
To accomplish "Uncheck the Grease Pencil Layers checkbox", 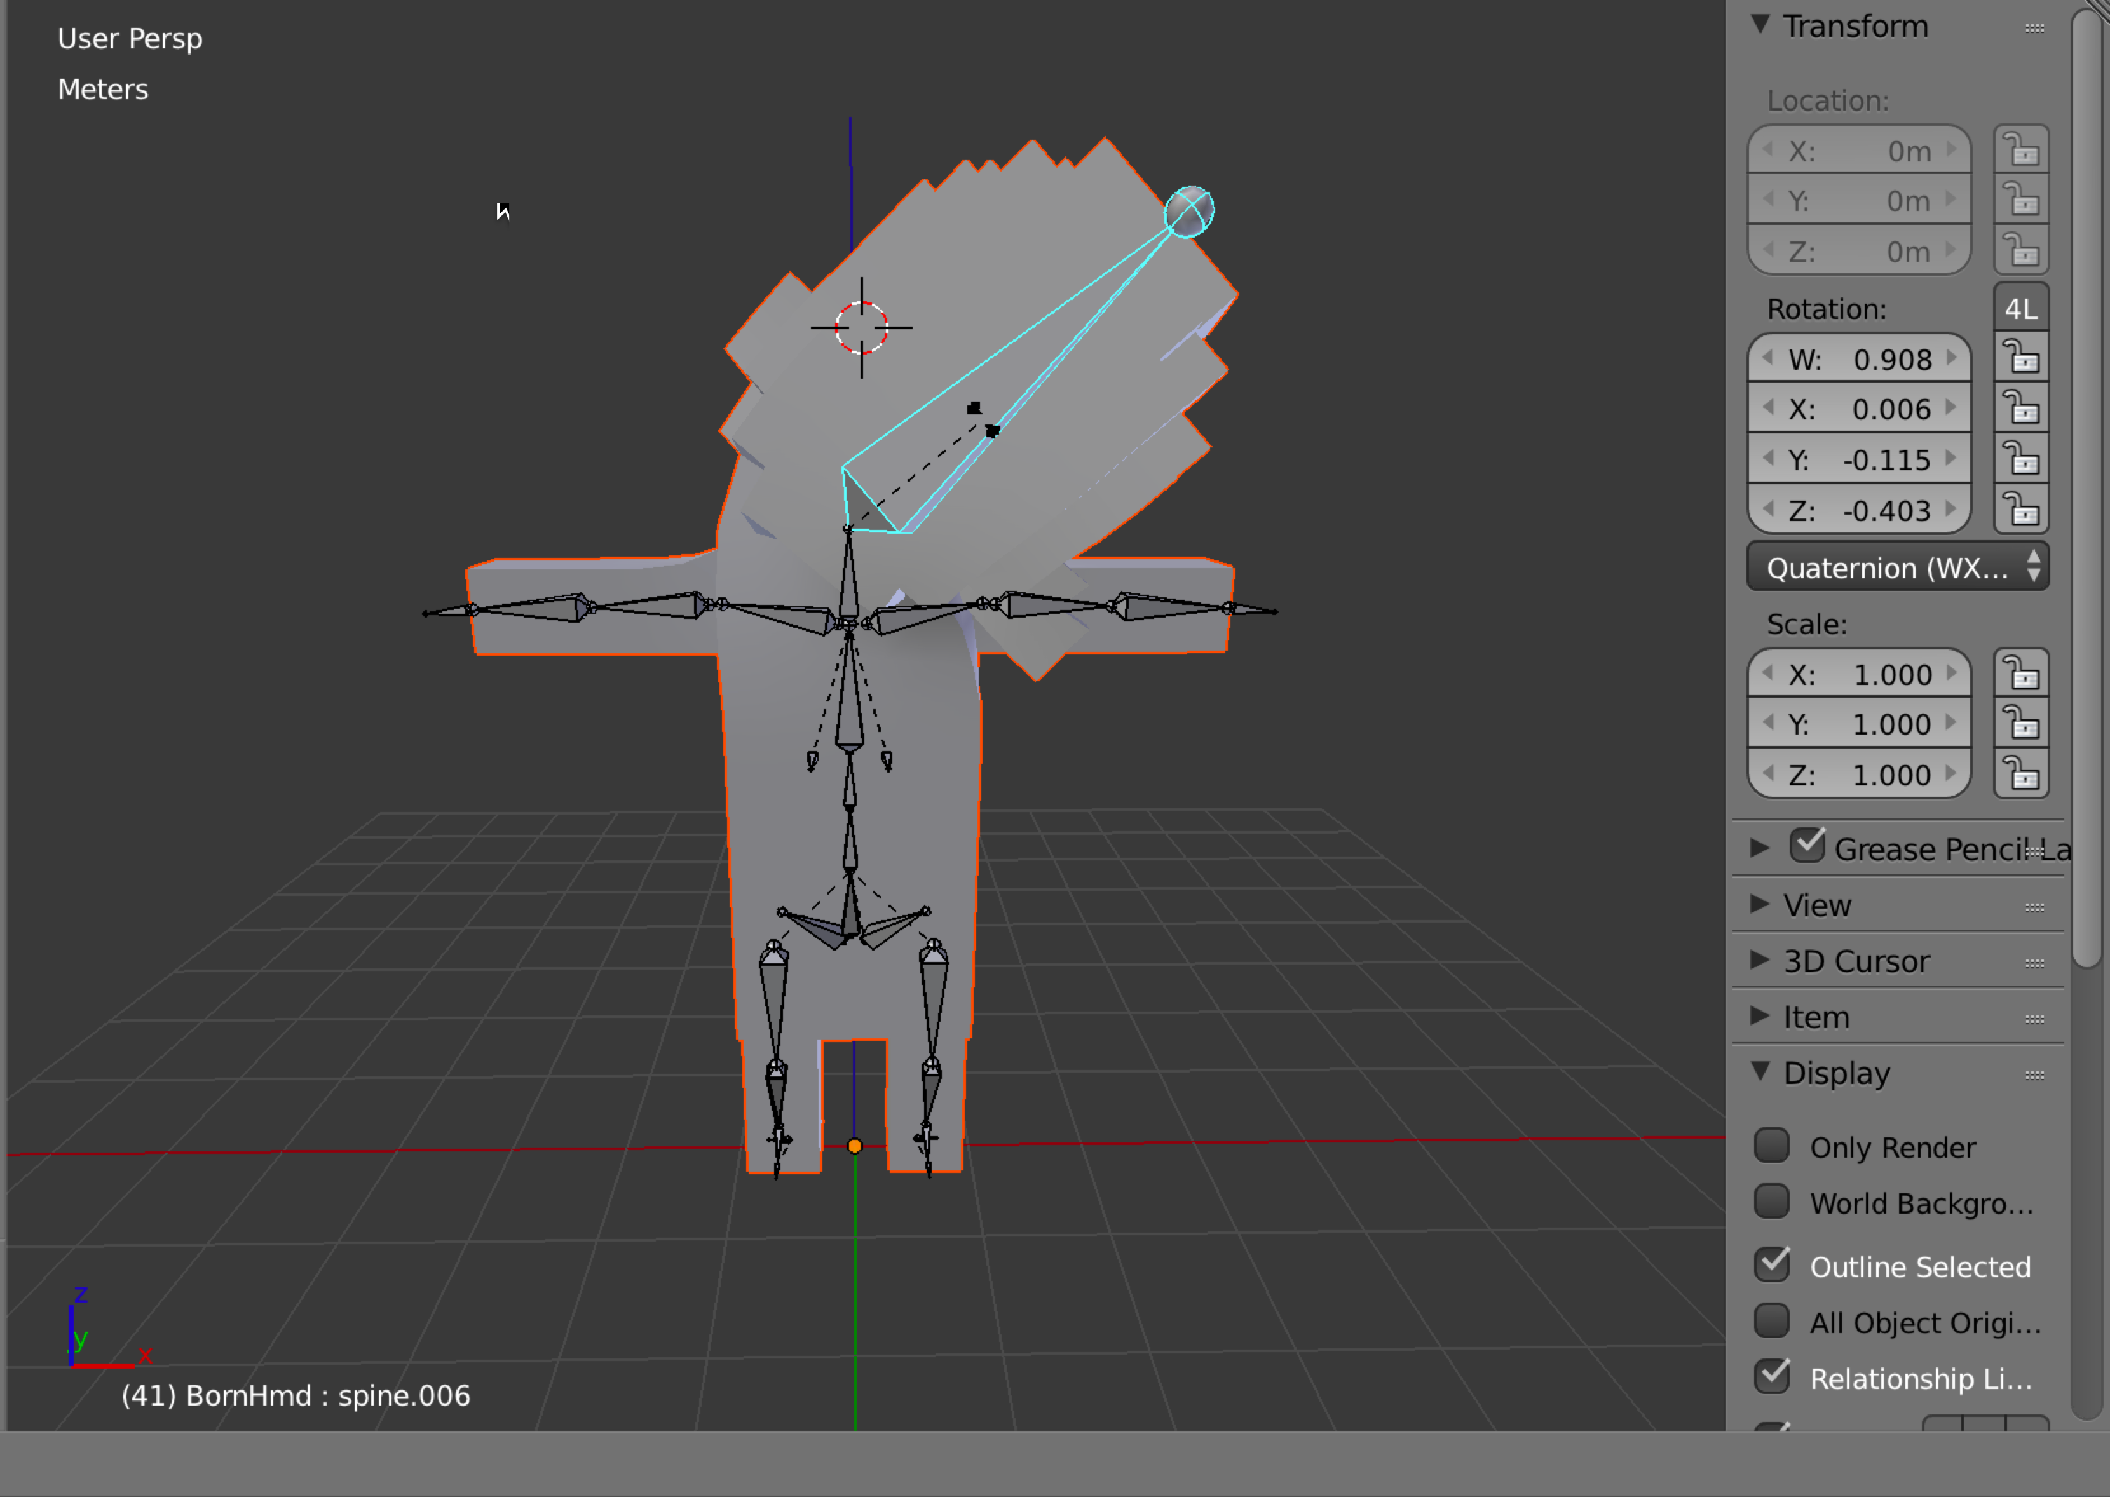I will [1807, 845].
